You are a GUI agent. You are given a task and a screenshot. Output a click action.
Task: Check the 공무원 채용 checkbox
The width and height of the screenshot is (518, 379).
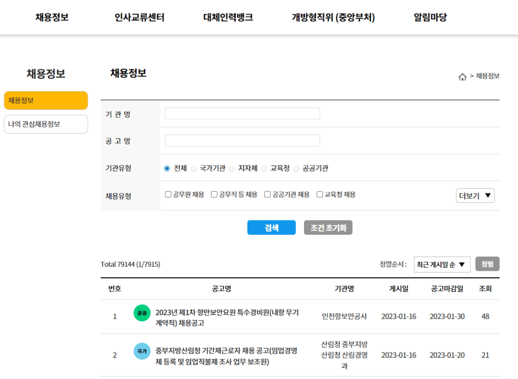click(168, 194)
